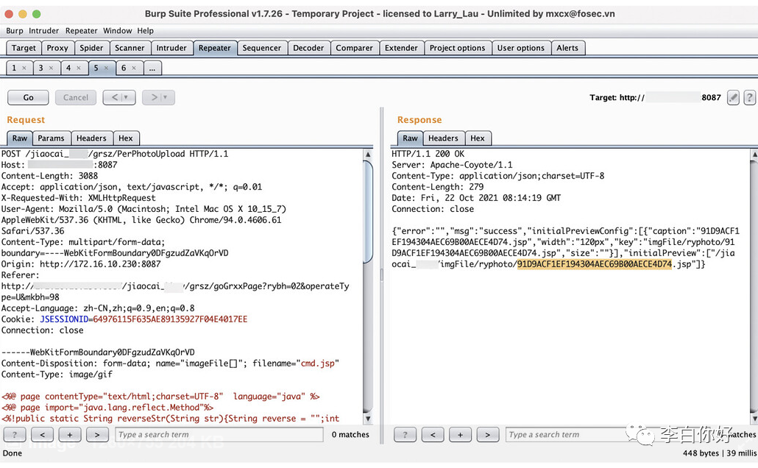Screen dimensions: 758x468
Task: Open the Repeater menu in menu bar
Action: pyautogui.click(x=81, y=30)
